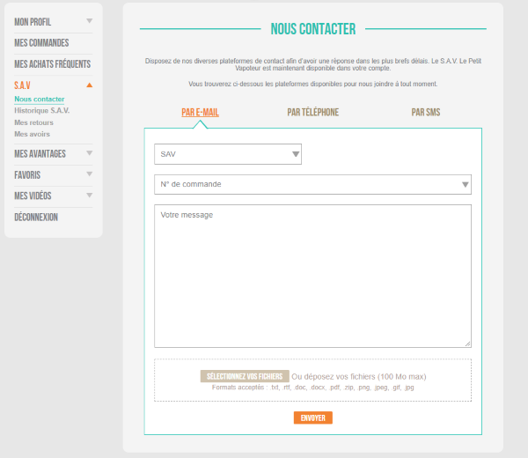This screenshot has height=458, width=528.
Task: Click the 'Formats acceptés' line
Action: (x=312, y=388)
